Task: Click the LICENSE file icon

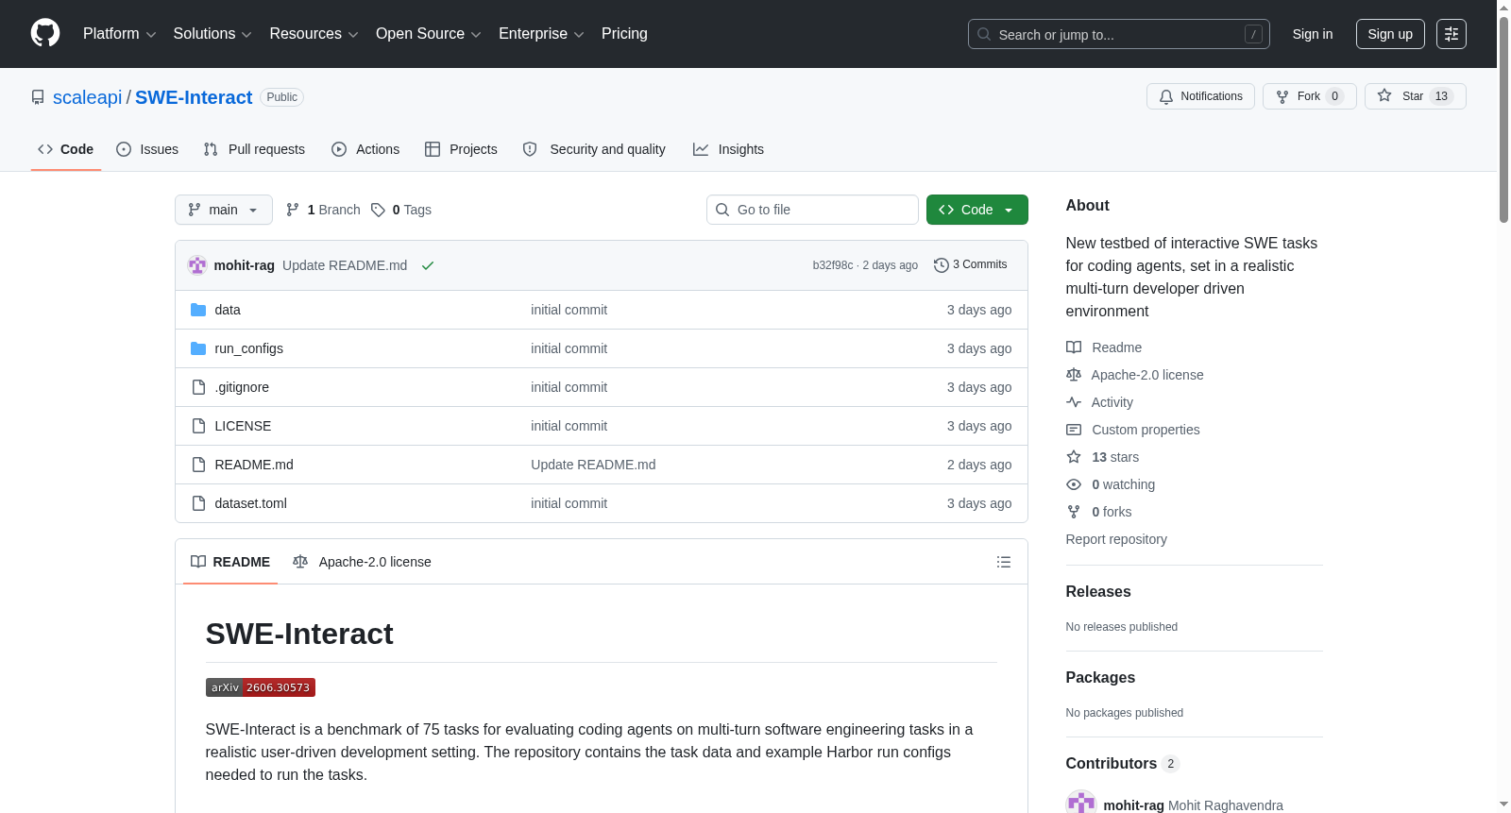Action: (x=198, y=426)
